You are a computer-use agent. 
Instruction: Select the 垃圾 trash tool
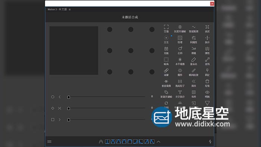[x=207, y=83]
